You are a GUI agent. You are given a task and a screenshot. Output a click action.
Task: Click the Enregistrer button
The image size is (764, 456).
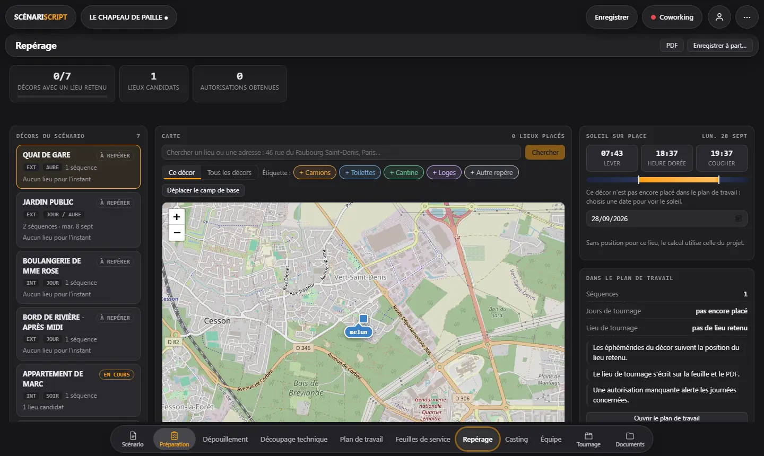tap(612, 17)
